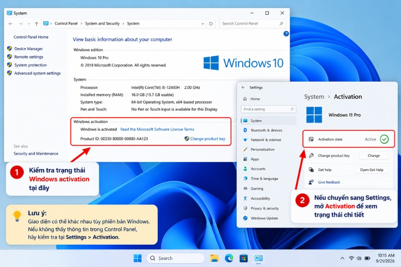
Task: Click the shield icon beside Remote settings
Action: (x=9, y=57)
